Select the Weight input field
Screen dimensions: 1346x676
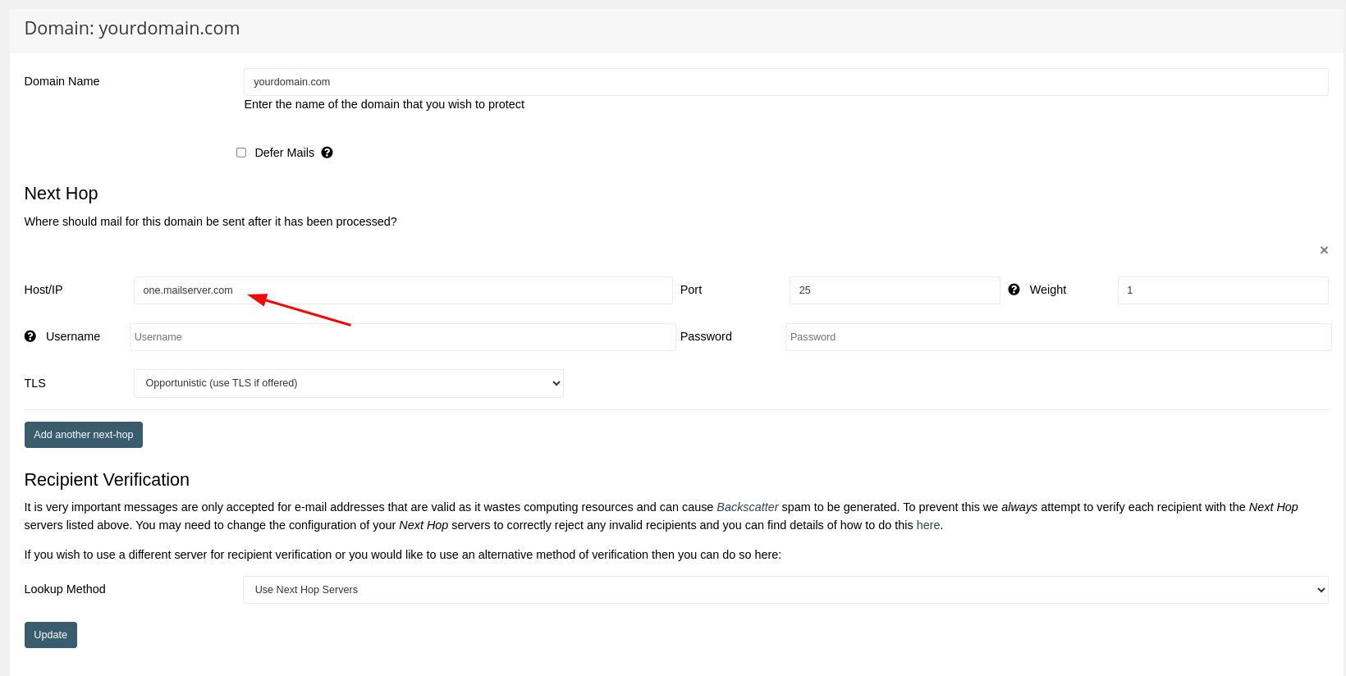click(x=1222, y=290)
